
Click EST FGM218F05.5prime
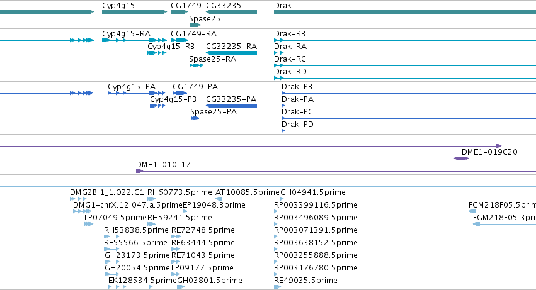[472, 211]
